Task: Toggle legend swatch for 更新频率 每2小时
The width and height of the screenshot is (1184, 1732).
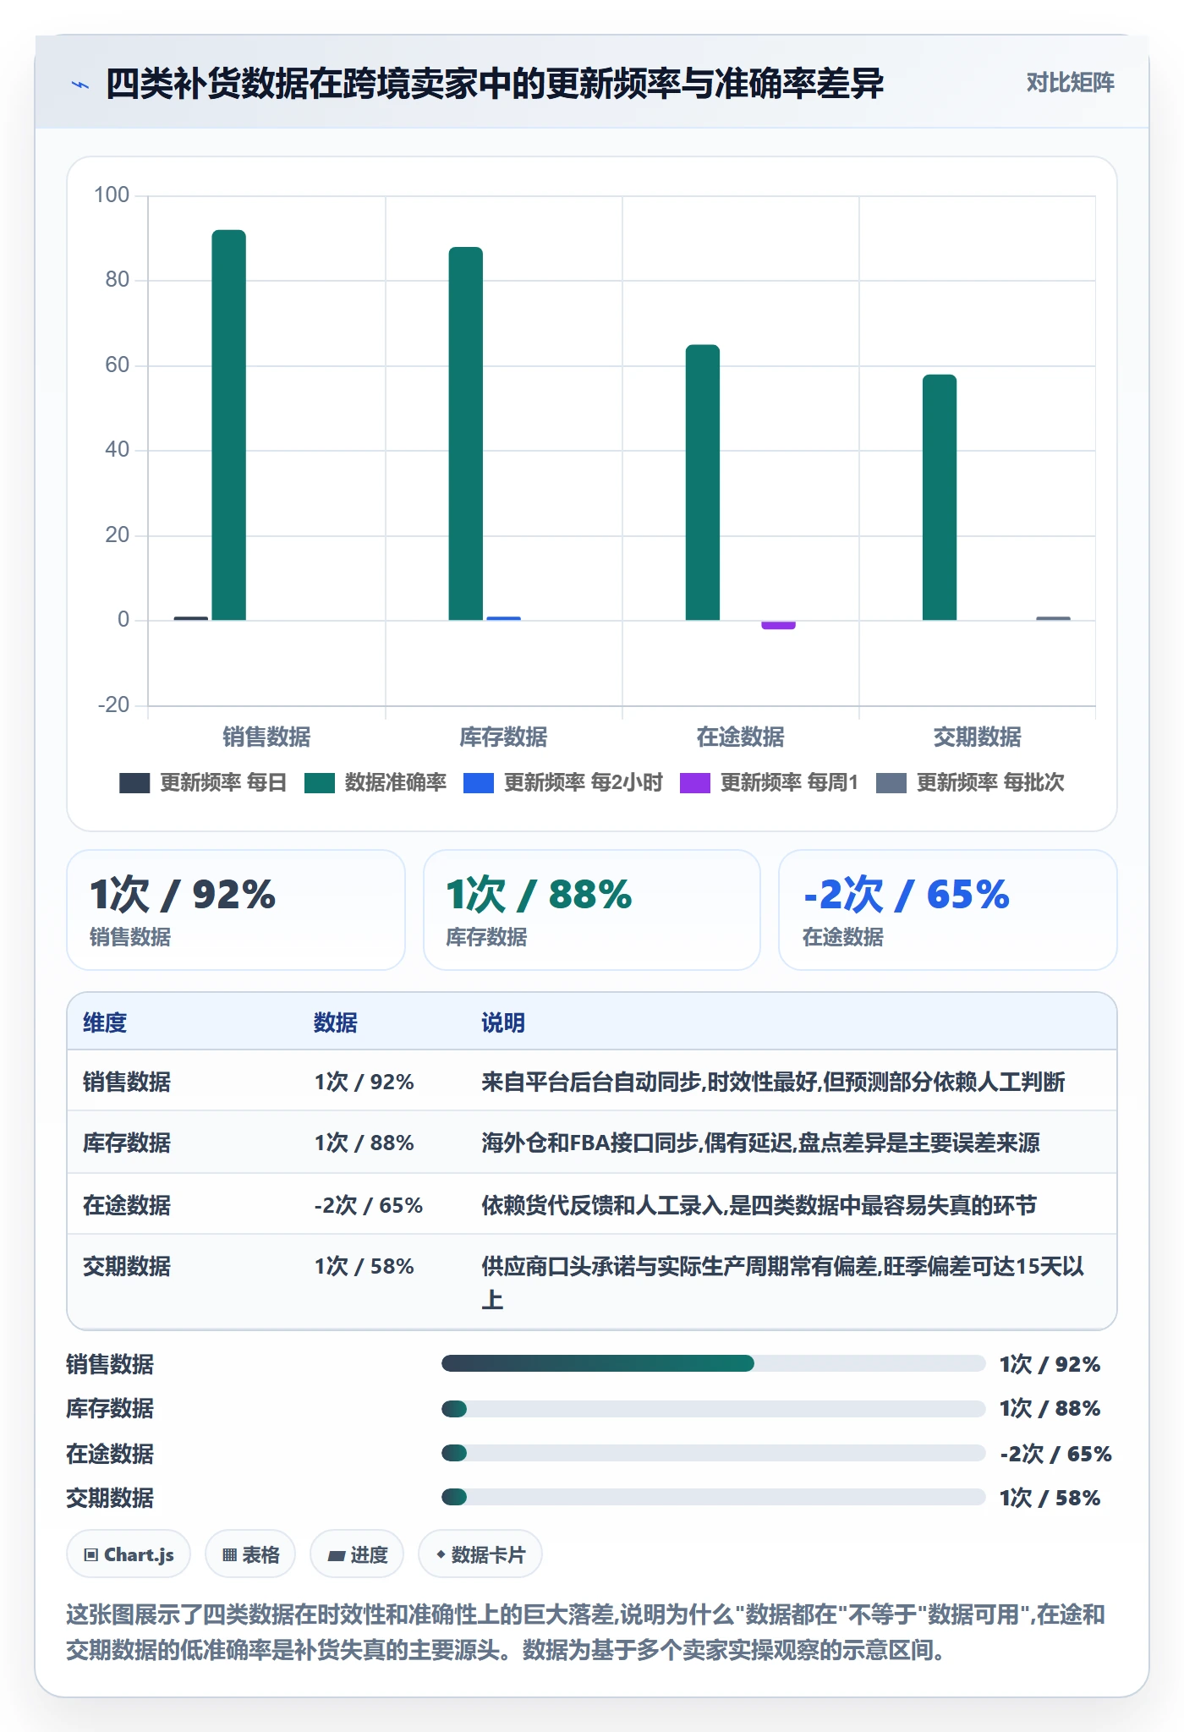Action: (x=479, y=782)
